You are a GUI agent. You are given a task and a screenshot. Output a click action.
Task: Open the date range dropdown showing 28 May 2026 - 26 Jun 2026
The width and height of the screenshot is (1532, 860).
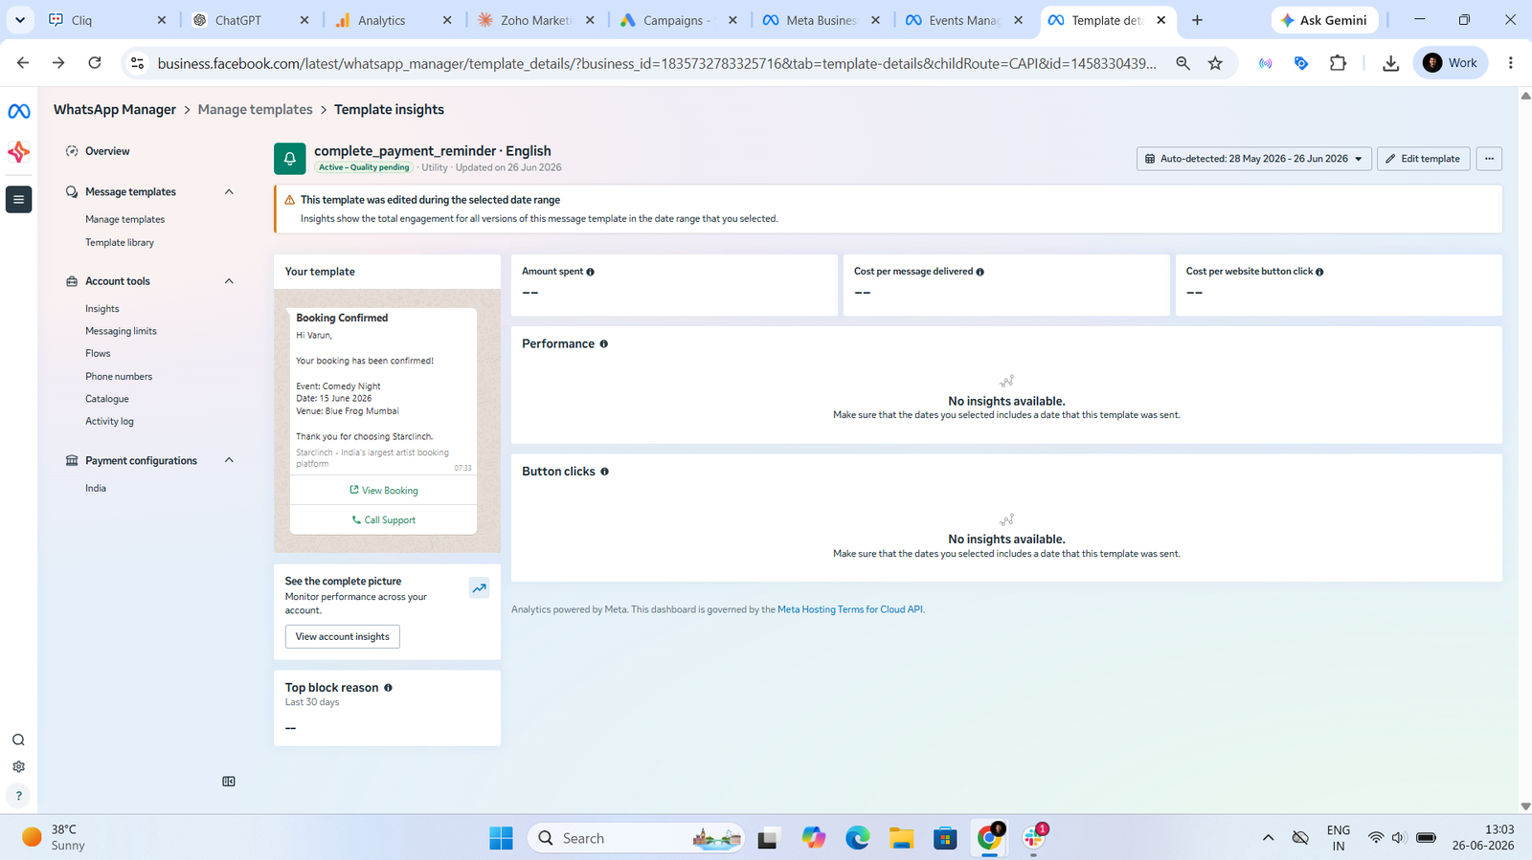[x=1254, y=159]
